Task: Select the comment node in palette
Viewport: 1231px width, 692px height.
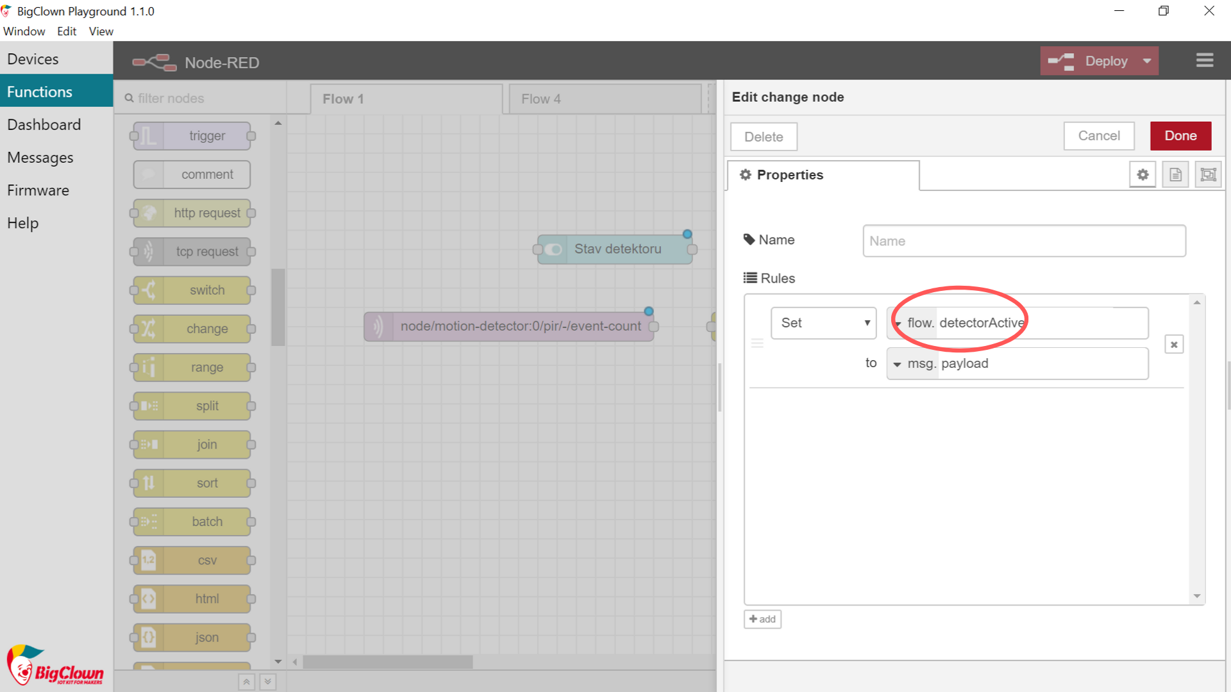Action: click(192, 174)
